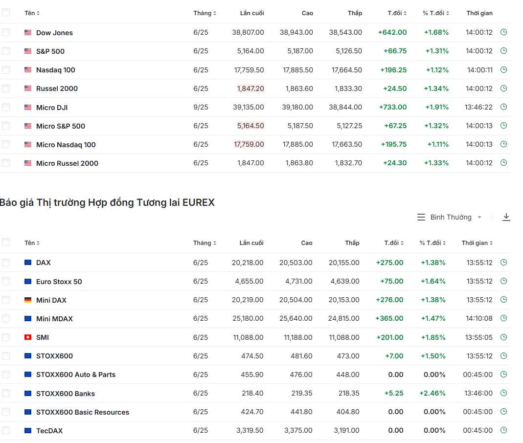Click the clock icon in S&P 500 row
Image resolution: width=523 pixels, height=443 pixels.
coord(503,51)
